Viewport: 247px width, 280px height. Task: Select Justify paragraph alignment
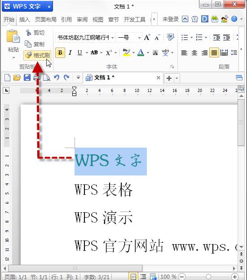(x=214, y=52)
